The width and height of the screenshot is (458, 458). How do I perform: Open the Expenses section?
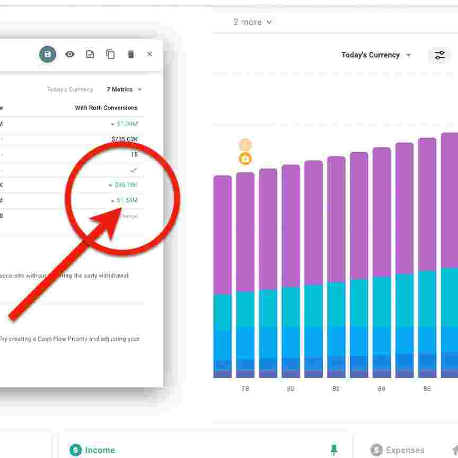pyautogui.click(x=405, y=450)
